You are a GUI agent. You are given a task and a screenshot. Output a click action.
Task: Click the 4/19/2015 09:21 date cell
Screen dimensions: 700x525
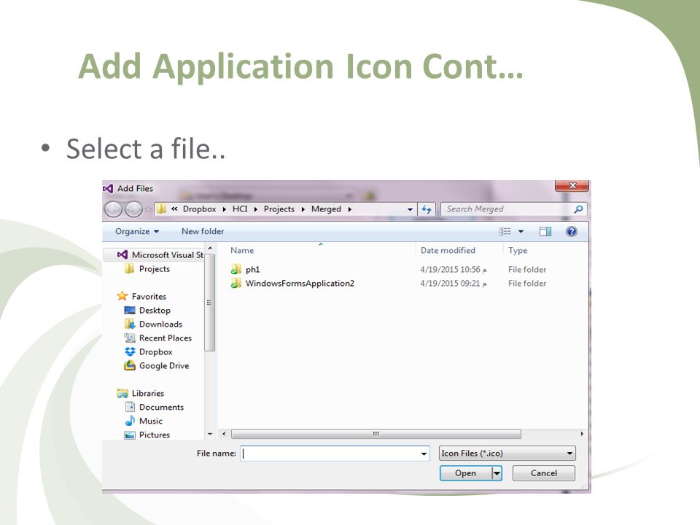(453, 284)
